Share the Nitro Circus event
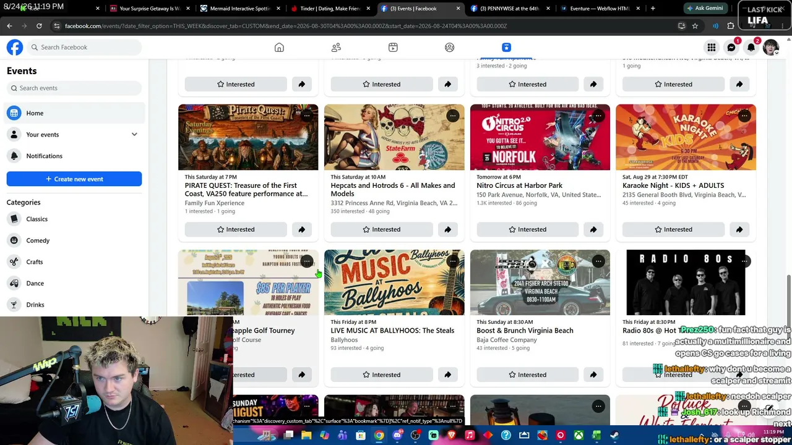This screenshot has height=445, width=792. click(x=593, y=229)
